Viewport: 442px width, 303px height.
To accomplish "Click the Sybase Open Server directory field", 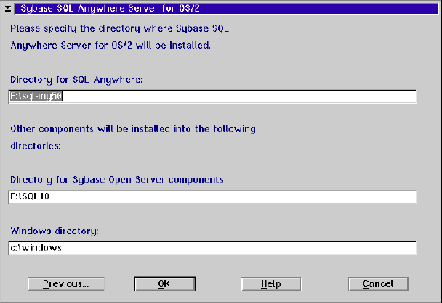I will point(212,196).
